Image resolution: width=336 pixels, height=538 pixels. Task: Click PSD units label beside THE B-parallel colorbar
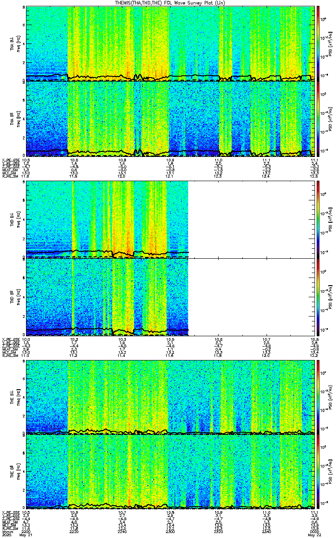[x=332, y=471]
